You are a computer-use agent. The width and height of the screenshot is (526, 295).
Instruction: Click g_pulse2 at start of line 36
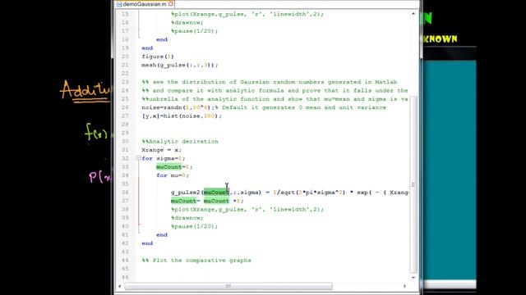(x=185, y=193)
